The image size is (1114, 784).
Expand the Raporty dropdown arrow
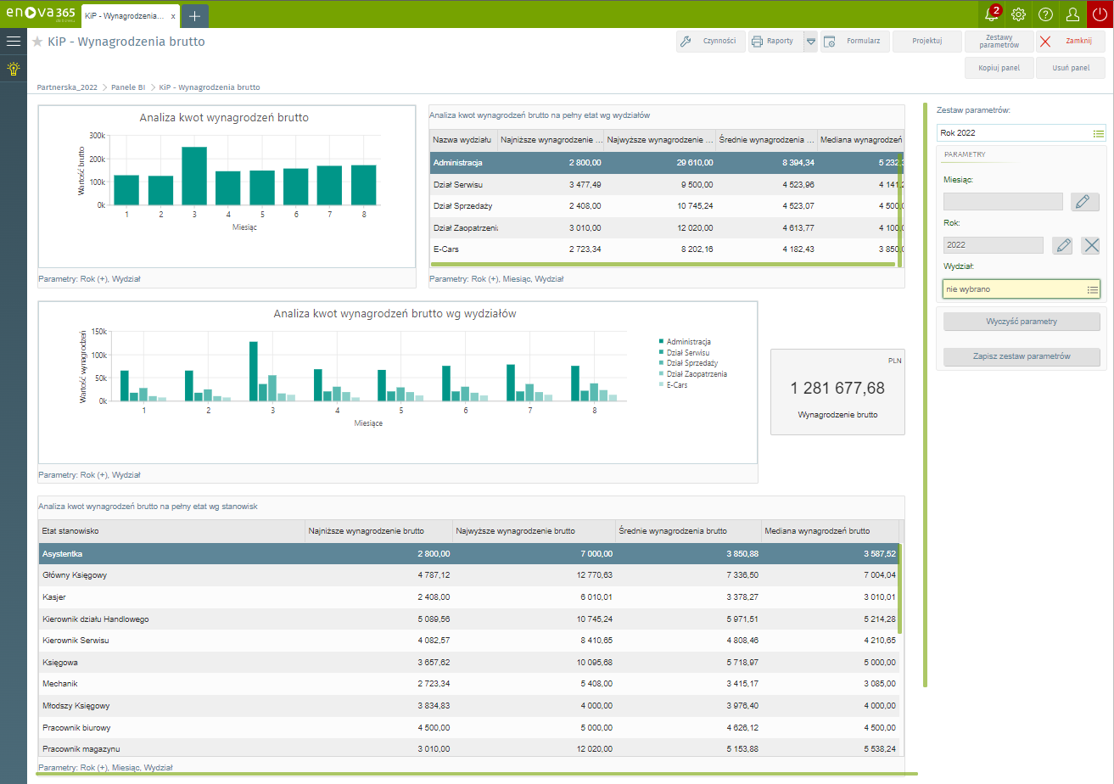coord(810,42)
